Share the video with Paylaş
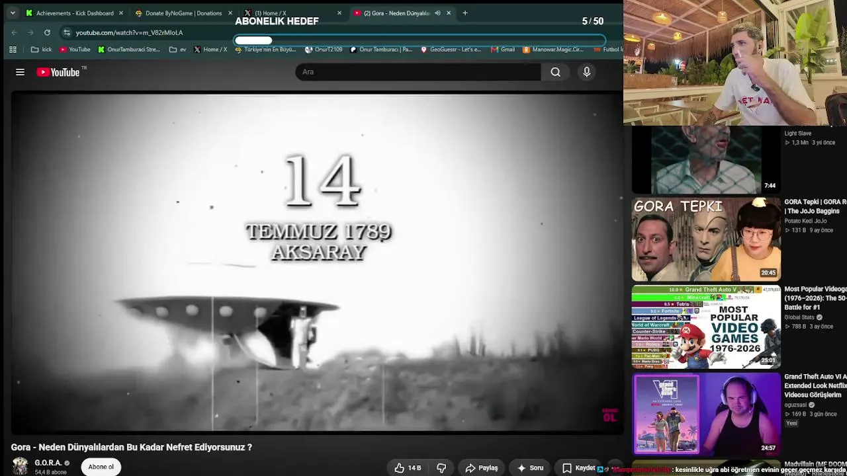 coord(481,468)
